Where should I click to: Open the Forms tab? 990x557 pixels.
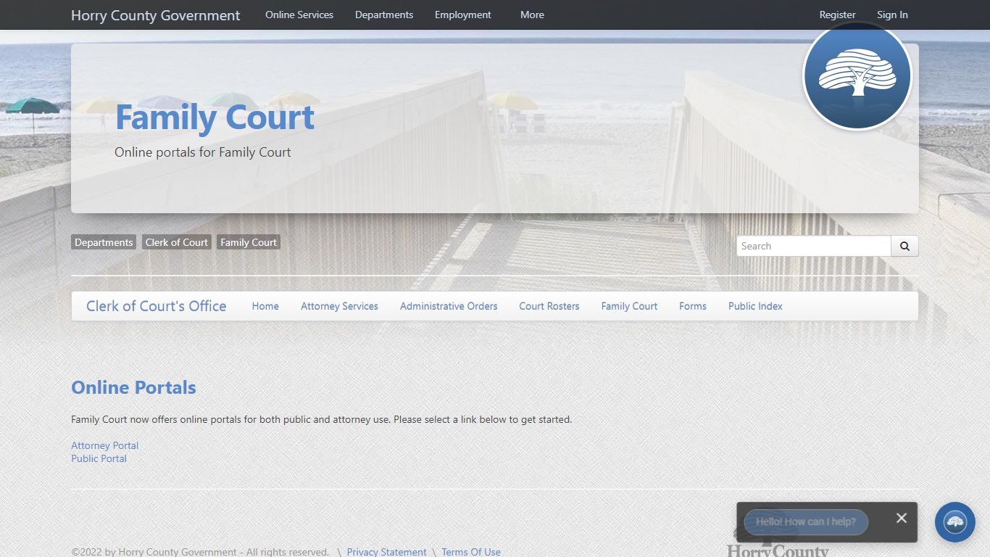point(693,306)
